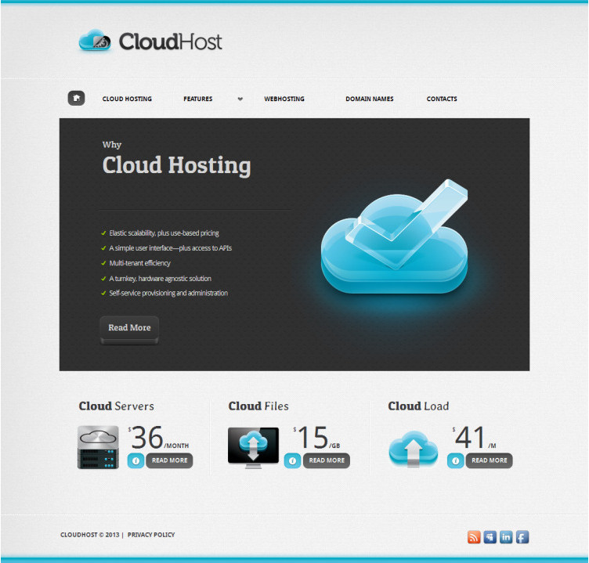The width and height of the screenshot is (589, 563).
Task: Click the cloud upload arrow icon
Action: pos(414,449)
